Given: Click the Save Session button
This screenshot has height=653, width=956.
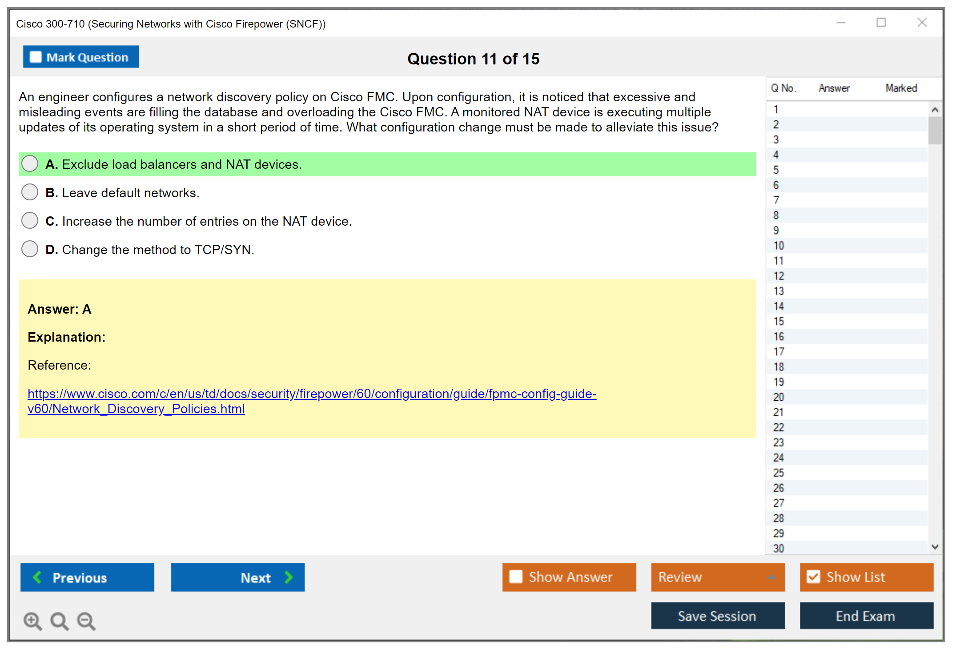Looking at the screenshot, I should pyautogui.click(x=717, y=616).
